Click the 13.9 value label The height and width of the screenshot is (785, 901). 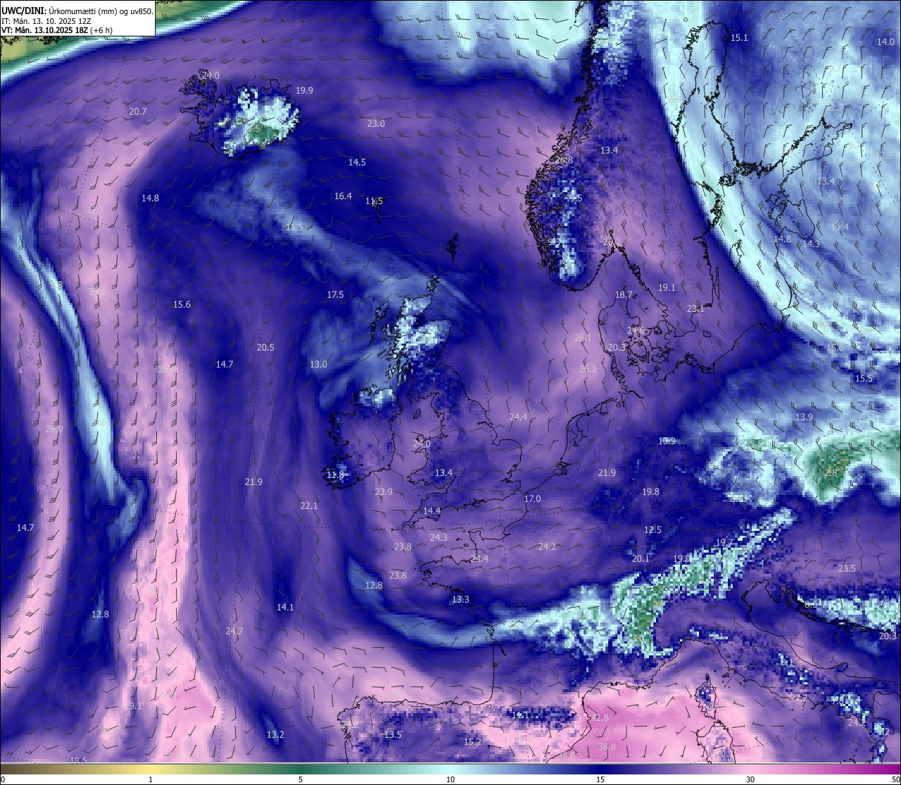[x=804, y=417]
